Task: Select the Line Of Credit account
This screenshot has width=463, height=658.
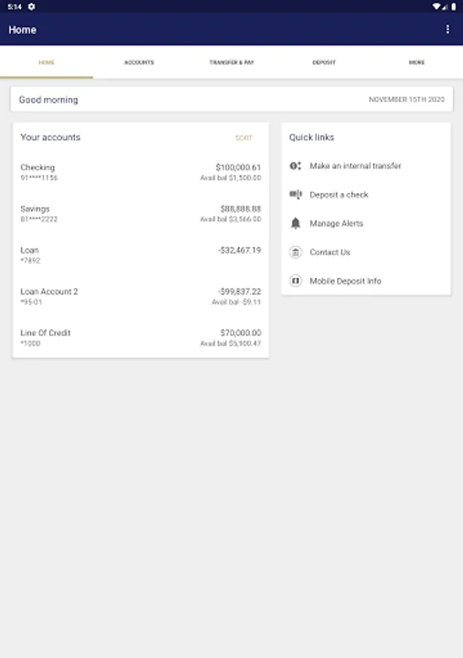Action: click(x=140, y=338)
